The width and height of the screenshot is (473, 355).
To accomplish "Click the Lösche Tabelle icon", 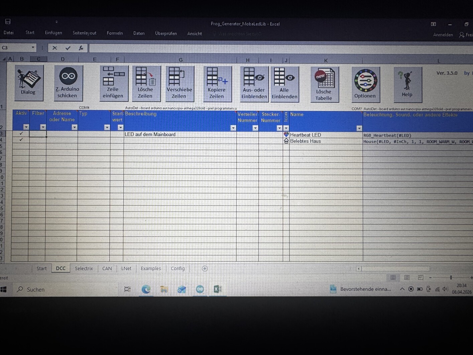I will [x=324, y=85].
